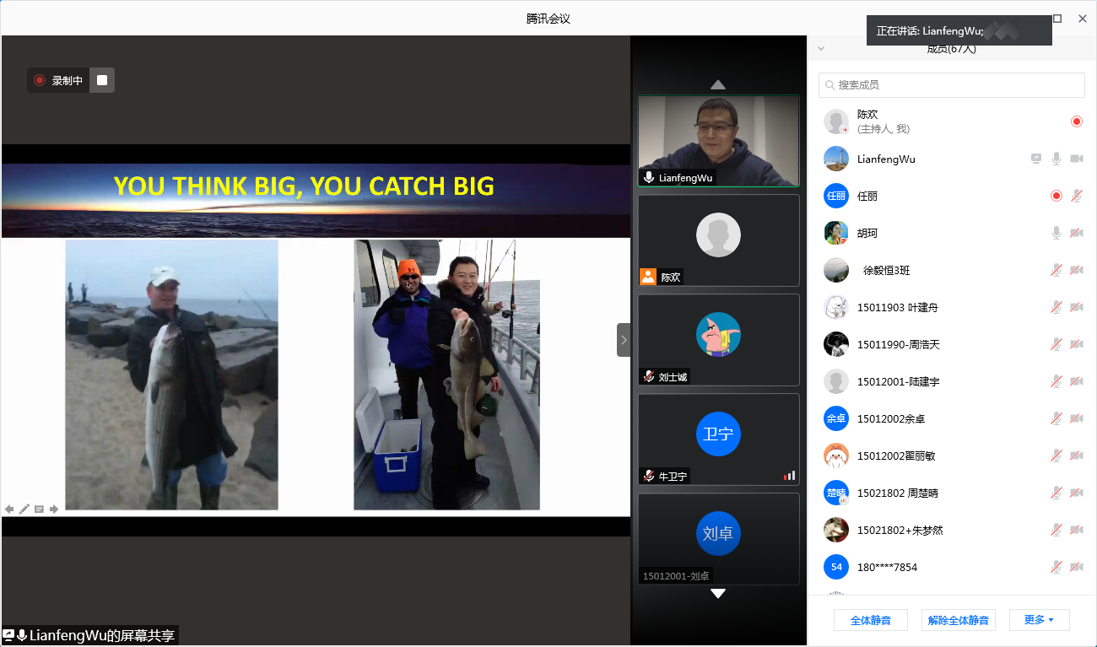Screen dimensions: 1097x647
Task: Click 陈欢's host recording status icon
Action: 1076,121
